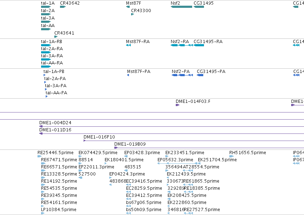The height and width of the screenshot is (215, 304).
Task: Select the tal-3A gene bar
Action: [x=46, y=22]
